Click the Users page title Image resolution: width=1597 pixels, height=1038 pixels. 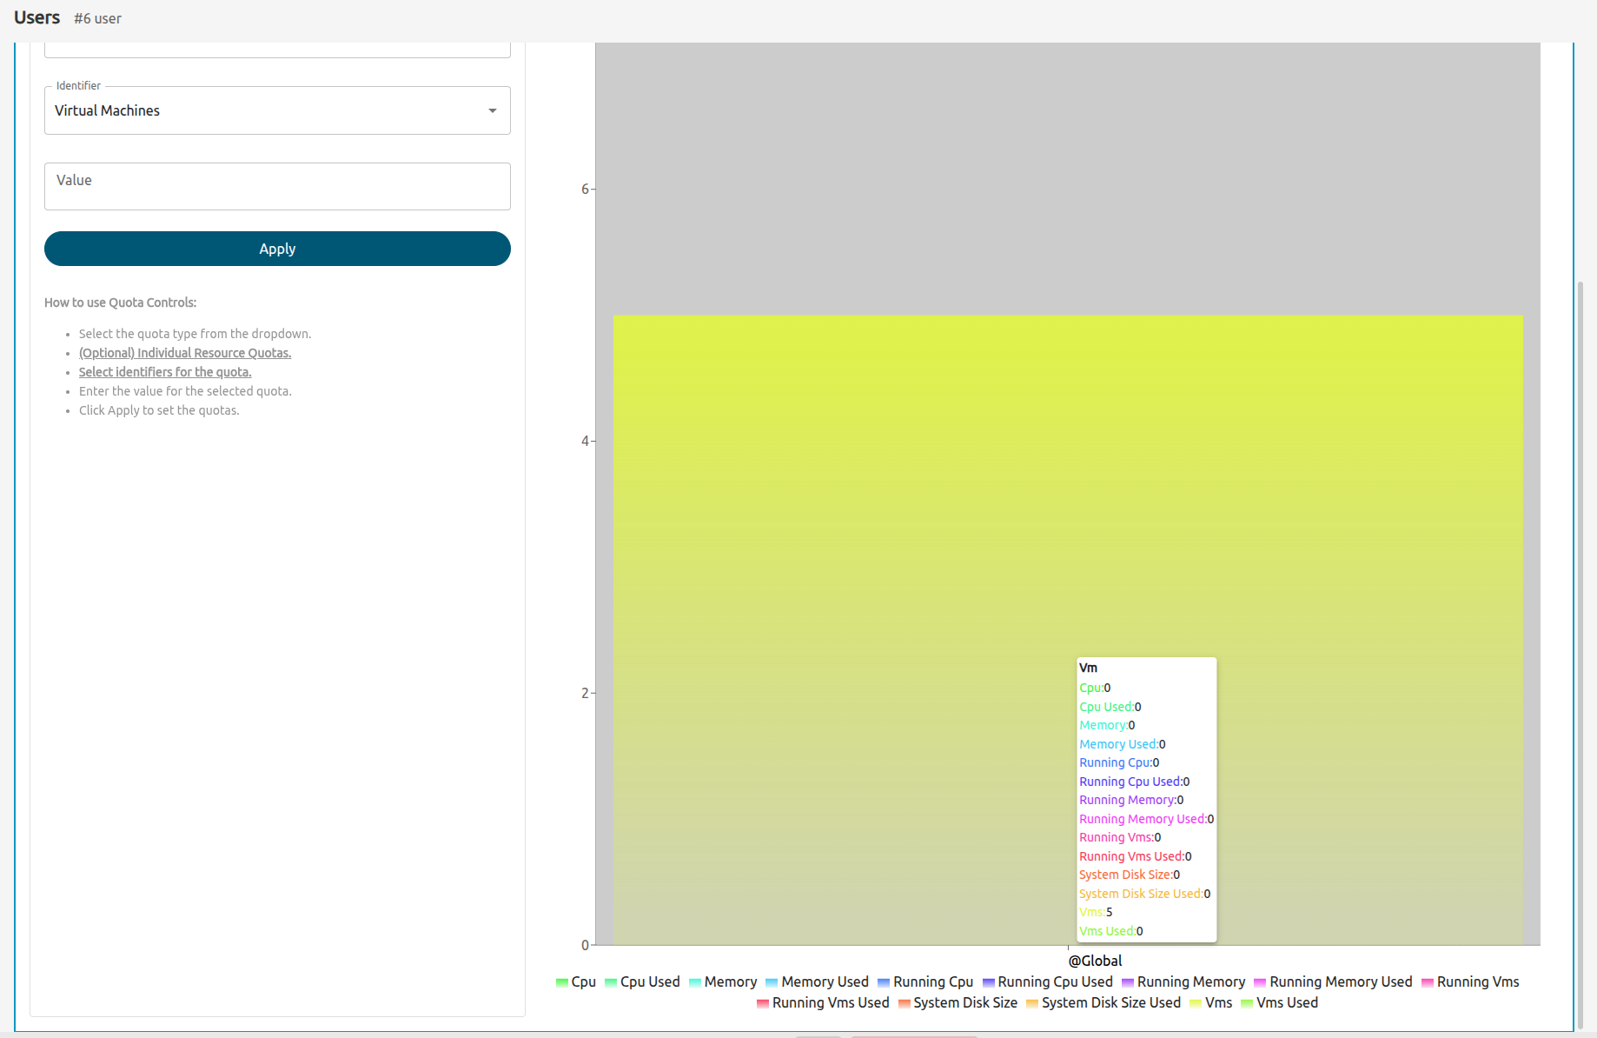click(x=36, y=18)
